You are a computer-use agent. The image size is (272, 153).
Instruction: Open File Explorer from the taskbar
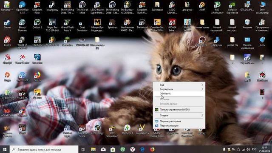pos(93,149)
